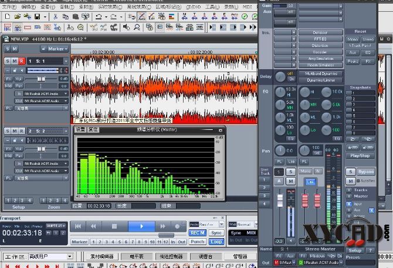Click the Open folder icon in toolbar
Image resolution: width=393 pixels, height=268 pixels.
point(17,17)
